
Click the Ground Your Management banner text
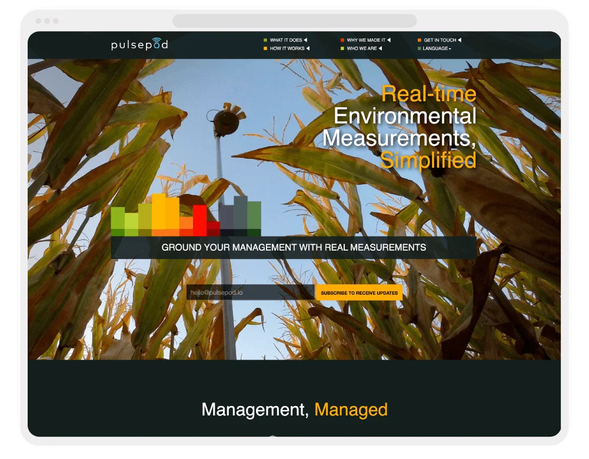coord(294,247)
